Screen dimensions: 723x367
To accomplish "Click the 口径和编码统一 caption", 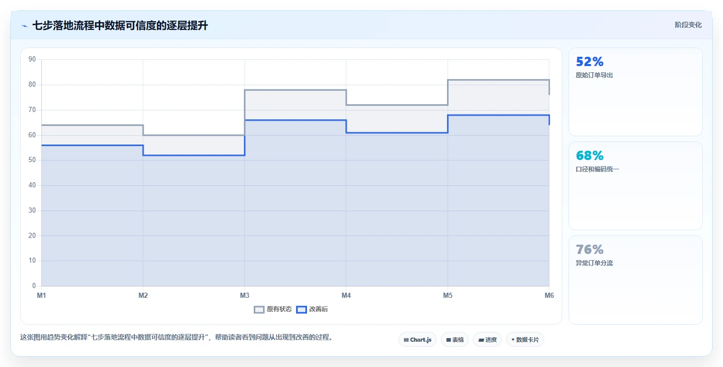I will (597, 169).
